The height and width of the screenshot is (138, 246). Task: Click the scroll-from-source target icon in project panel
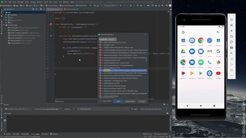(33, 9)
